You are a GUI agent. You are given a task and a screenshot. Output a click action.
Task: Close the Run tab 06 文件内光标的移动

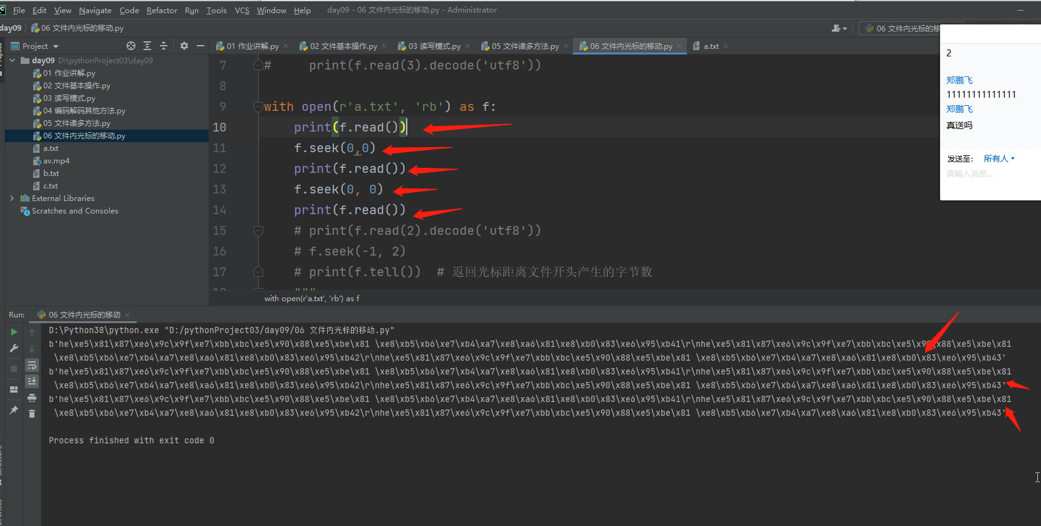tap(127, 315)
